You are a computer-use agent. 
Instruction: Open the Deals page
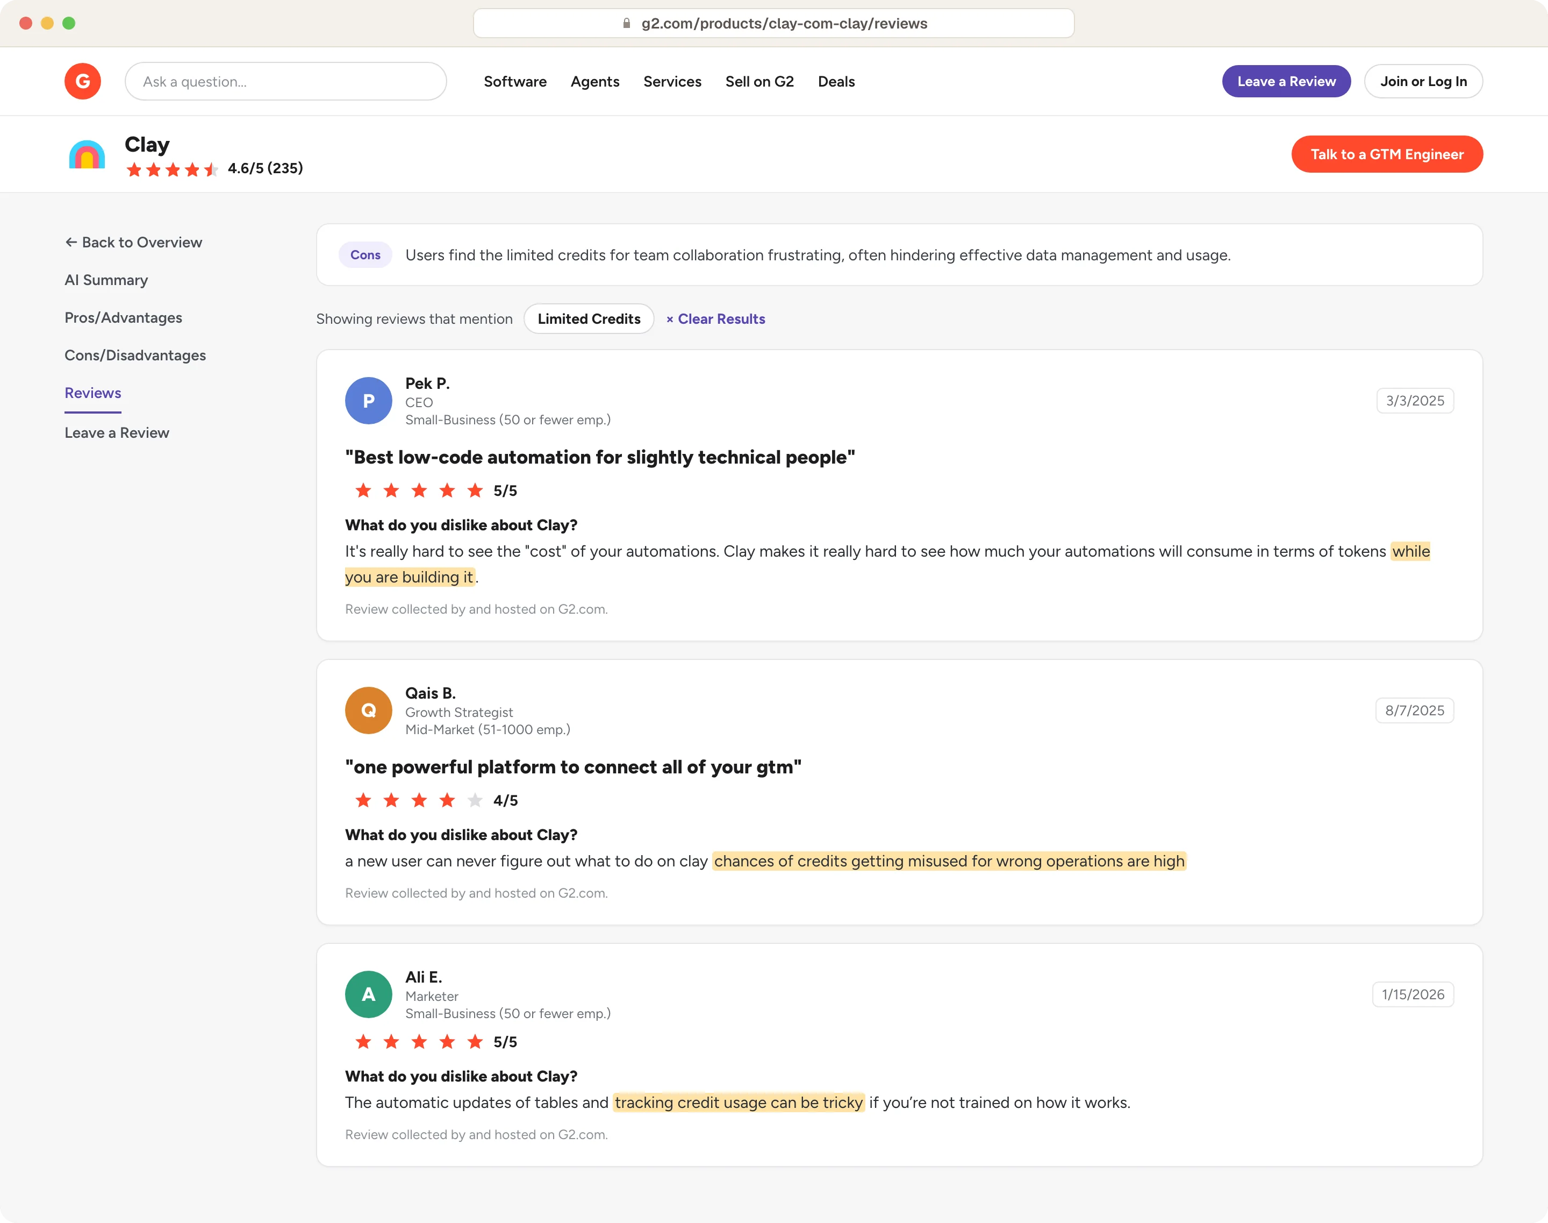point(836,82)
